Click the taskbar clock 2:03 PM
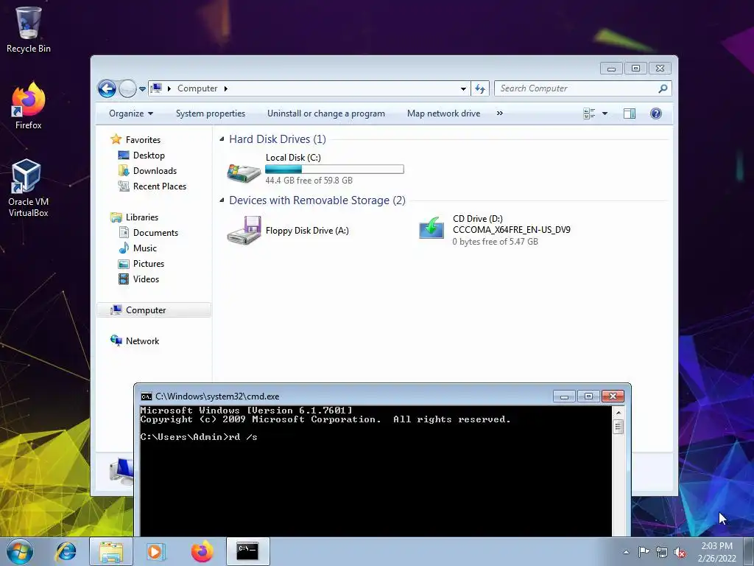The height and width of the screenshot is (566, 754). [716, 546]
